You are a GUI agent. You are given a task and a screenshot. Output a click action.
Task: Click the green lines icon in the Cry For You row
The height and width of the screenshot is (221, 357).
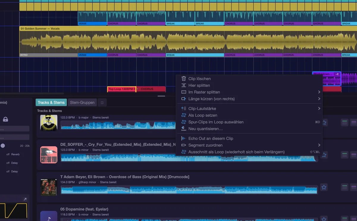(x=345, y=155)
